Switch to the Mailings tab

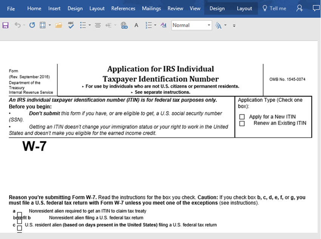coord(151,8)
